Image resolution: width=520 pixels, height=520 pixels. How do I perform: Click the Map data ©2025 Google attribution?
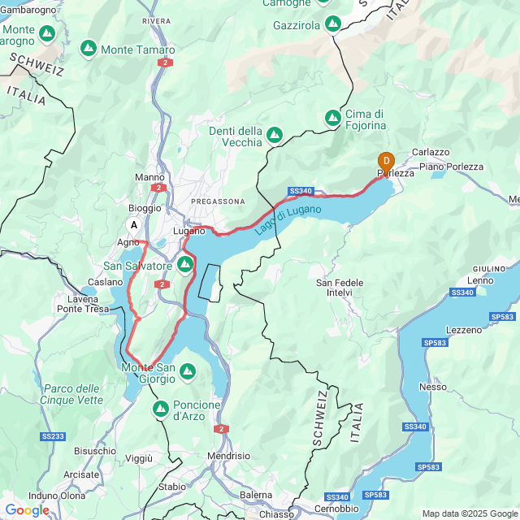tap(470, 513)
